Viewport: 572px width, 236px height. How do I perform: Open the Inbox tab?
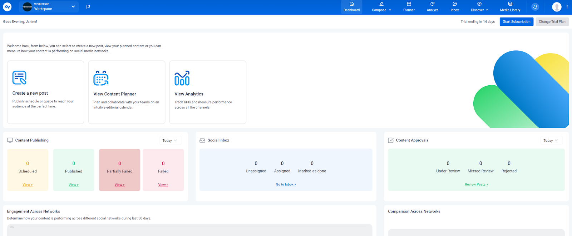[x=455, y=7]
